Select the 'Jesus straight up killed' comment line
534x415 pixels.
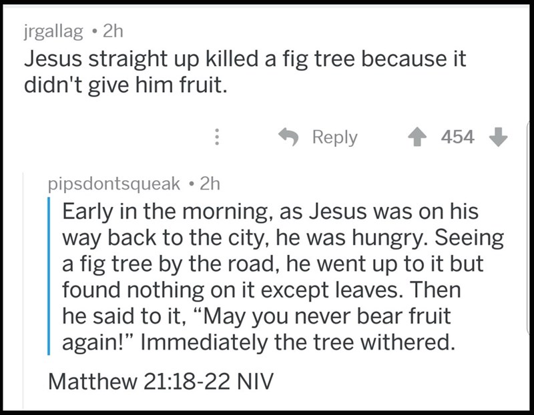[x=244, y=59]
